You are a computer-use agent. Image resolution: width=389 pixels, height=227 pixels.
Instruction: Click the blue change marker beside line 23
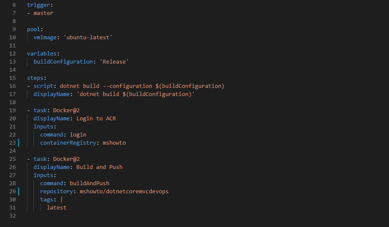click(x=18, y=143)
